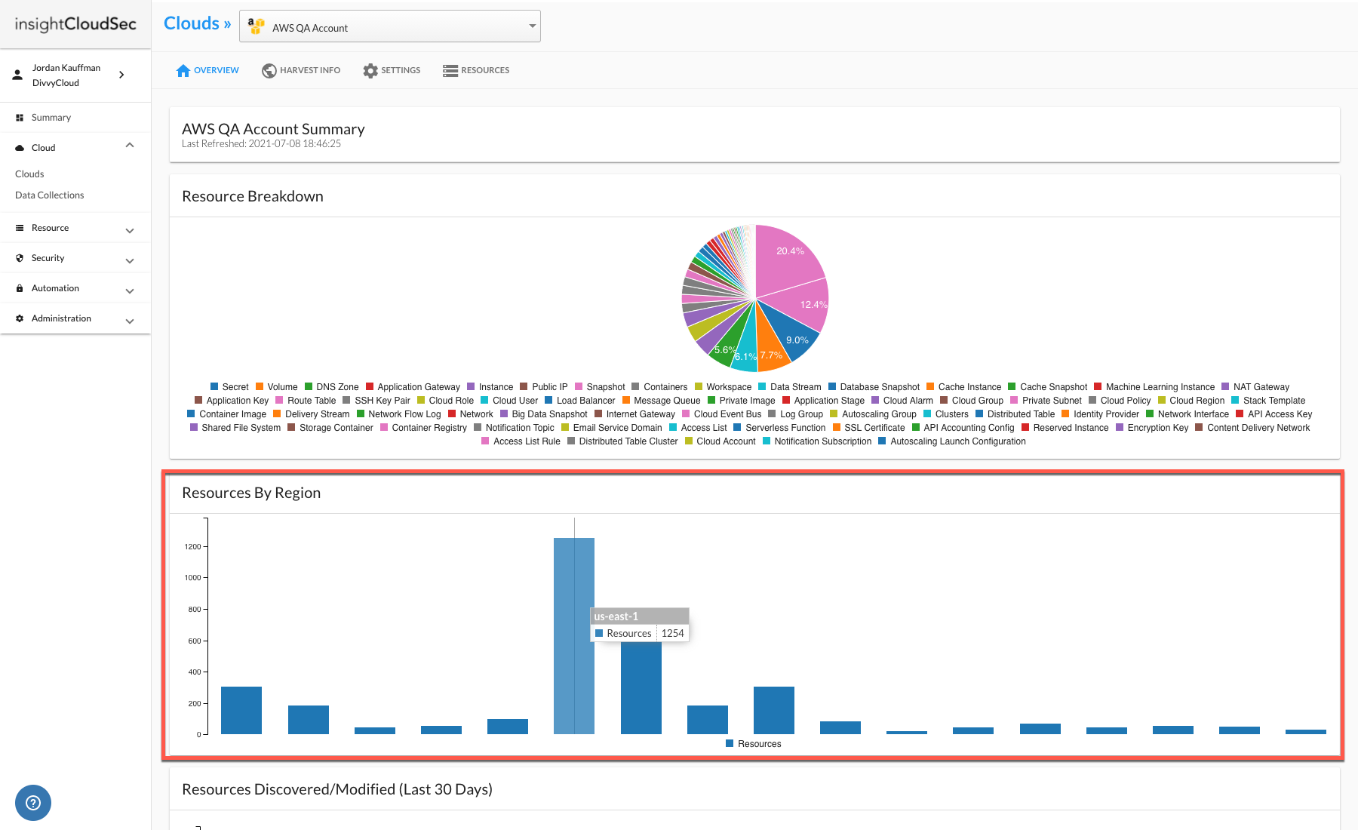Click the Resources By Region heading

(251, 493)
